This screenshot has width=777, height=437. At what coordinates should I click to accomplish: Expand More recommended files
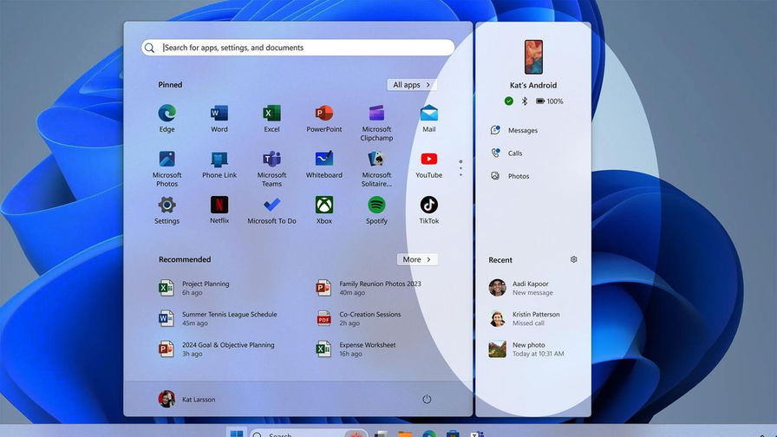tap(417, 259)
